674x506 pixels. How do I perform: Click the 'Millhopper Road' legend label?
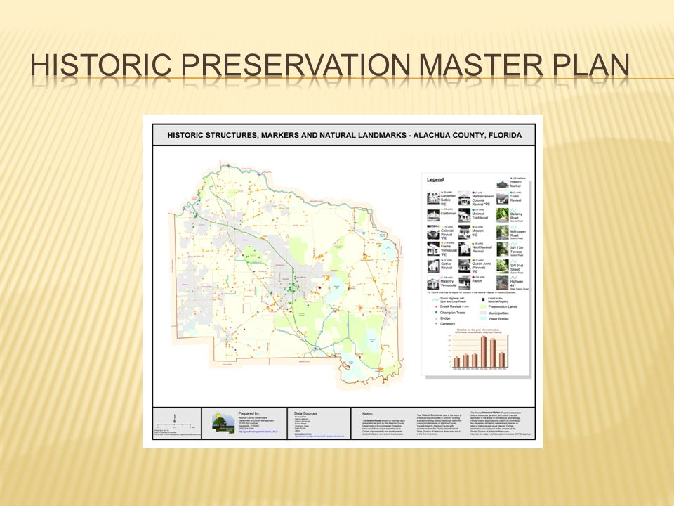pos(518,233)
